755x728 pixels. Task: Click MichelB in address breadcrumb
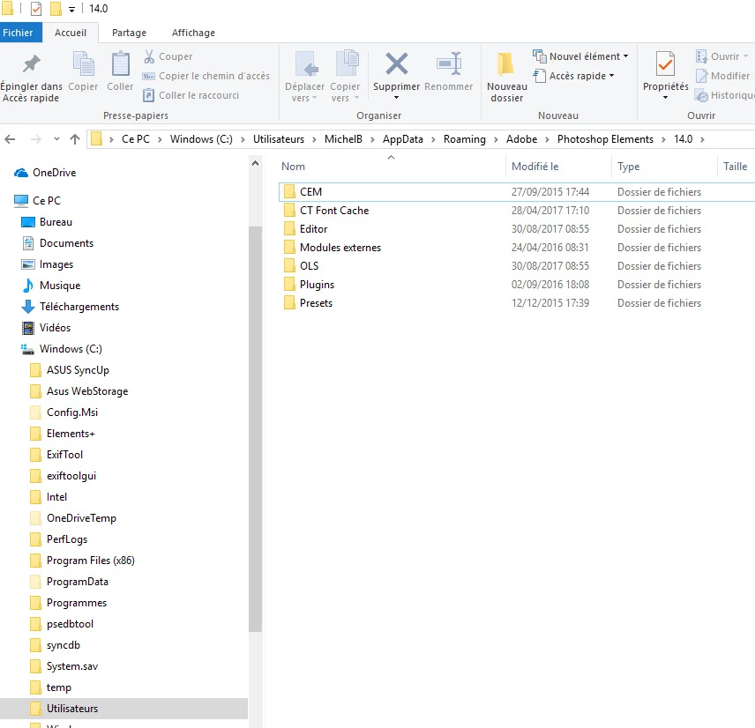pos(343,139)
